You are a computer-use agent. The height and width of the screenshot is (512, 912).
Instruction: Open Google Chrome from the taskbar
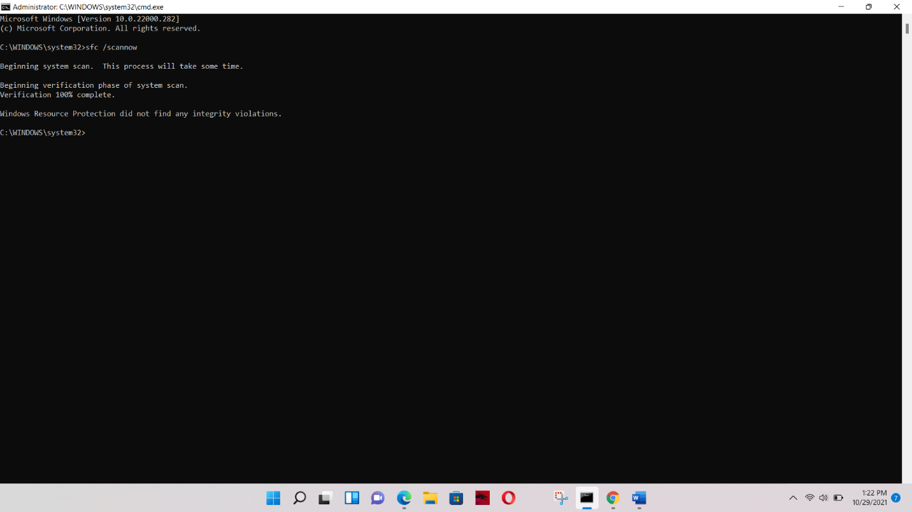click(x=612, y=498)
